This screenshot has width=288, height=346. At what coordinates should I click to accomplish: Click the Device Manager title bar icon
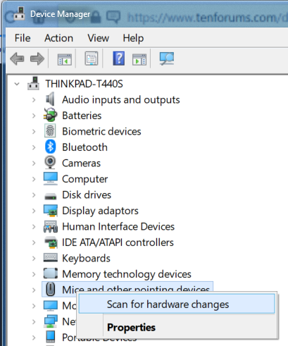[19, 14]
